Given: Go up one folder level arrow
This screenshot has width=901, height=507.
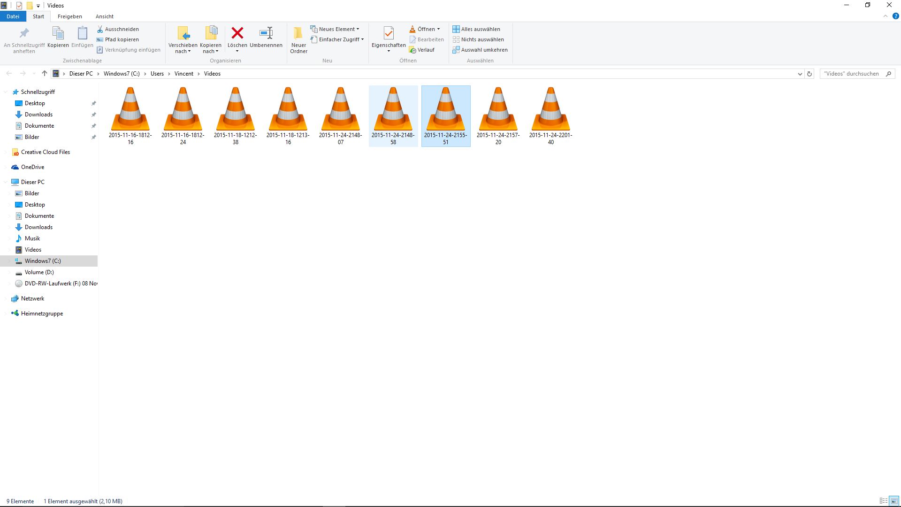Looking at the screenshot, I should 44,74.
